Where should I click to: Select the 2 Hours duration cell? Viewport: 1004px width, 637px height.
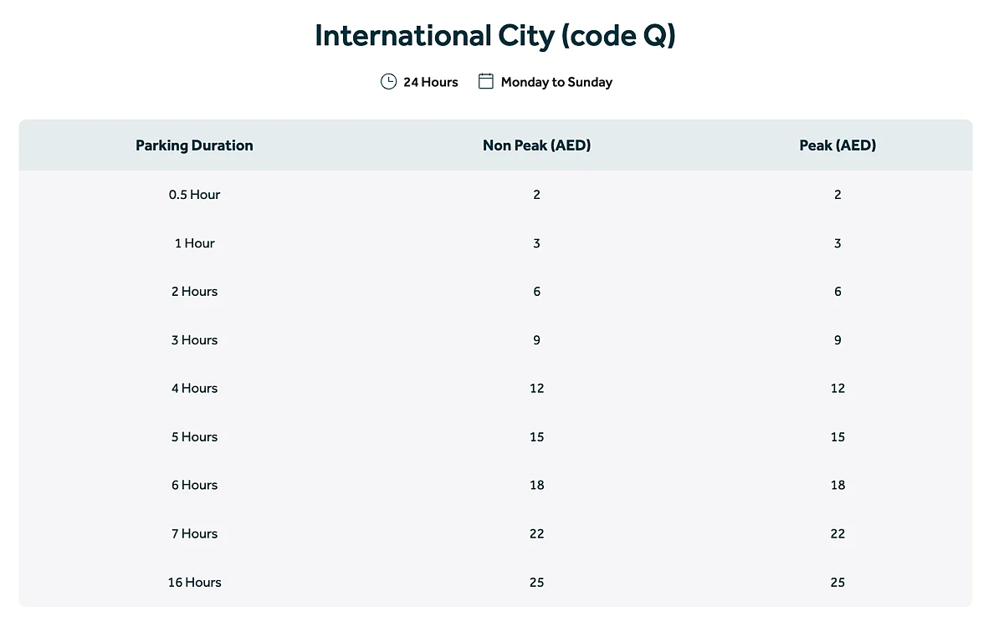[194, 292]
